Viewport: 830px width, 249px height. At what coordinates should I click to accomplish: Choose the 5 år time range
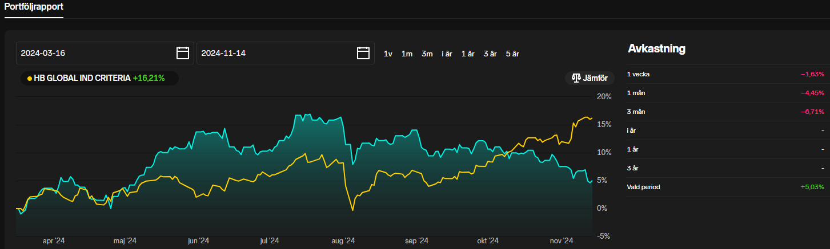point(512,54)
